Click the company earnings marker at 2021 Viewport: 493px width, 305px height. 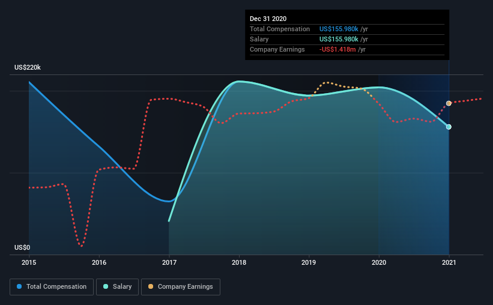pos(449,103)
